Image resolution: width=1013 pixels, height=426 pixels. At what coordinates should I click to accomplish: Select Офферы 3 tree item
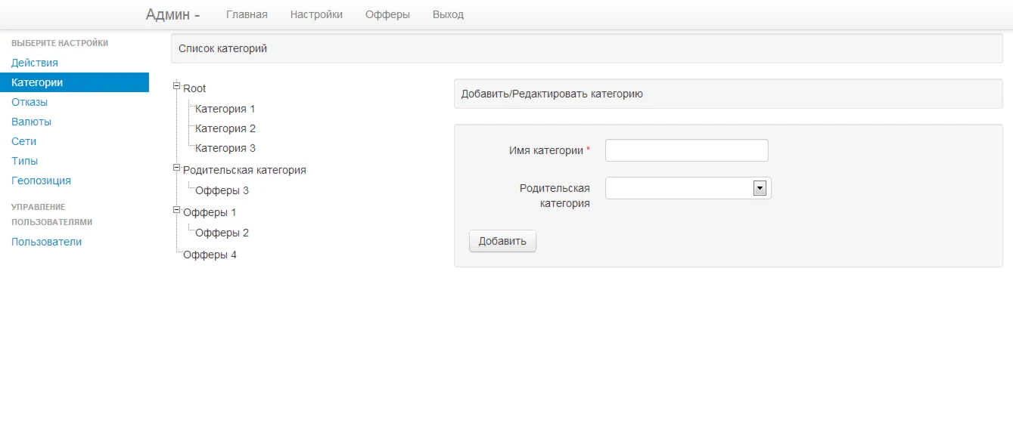click(222, 190)
